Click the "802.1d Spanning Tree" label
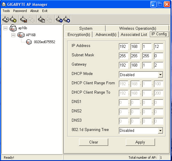172x161 pixels. point(90,130)
